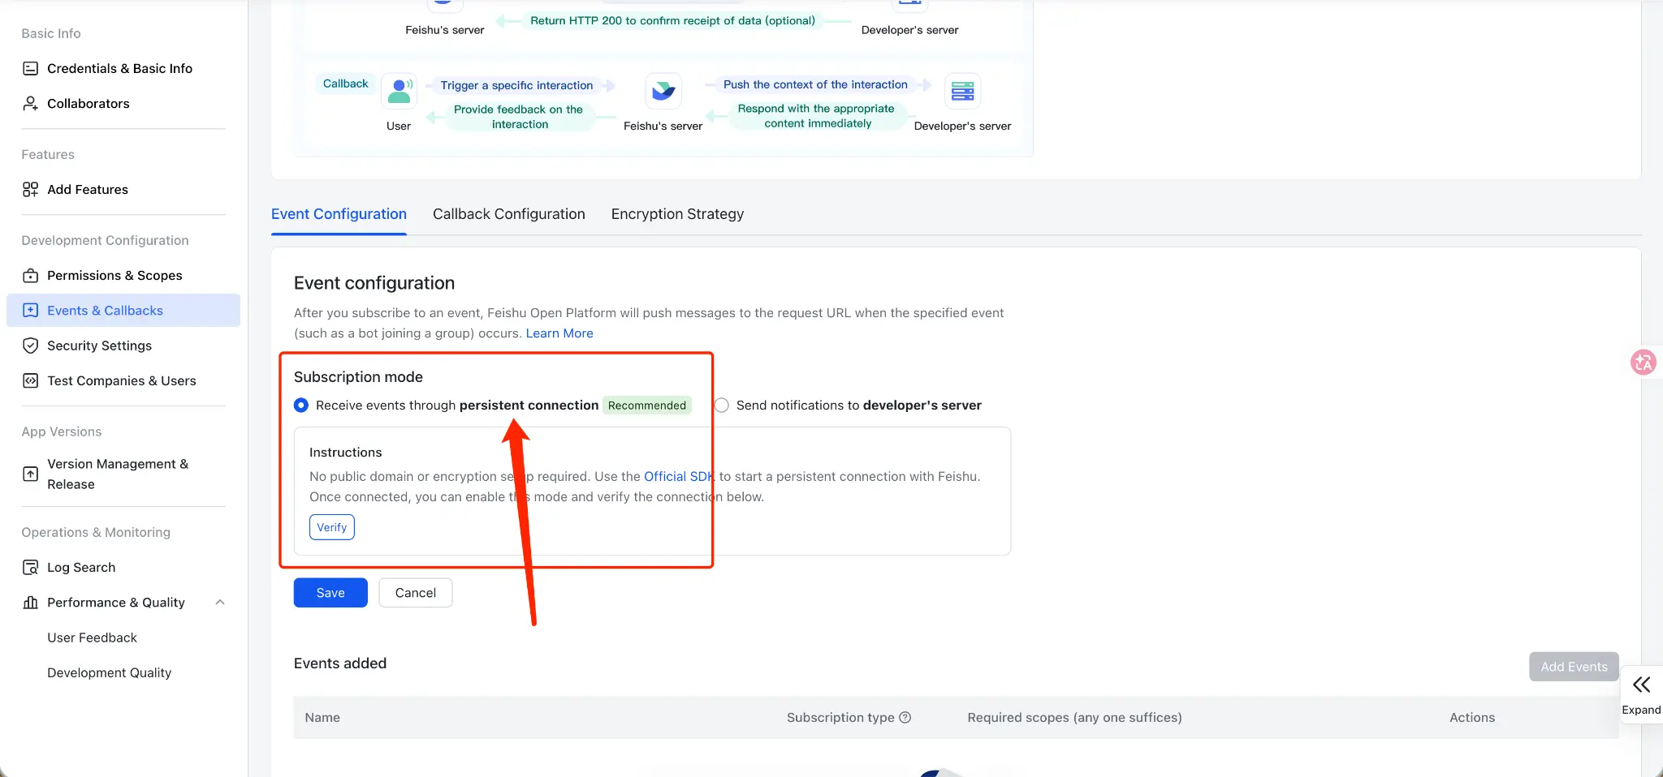1663x777 pixels.
Task: Click the Permissions & Scopes lock icon
Action: [x=30, y=275]
